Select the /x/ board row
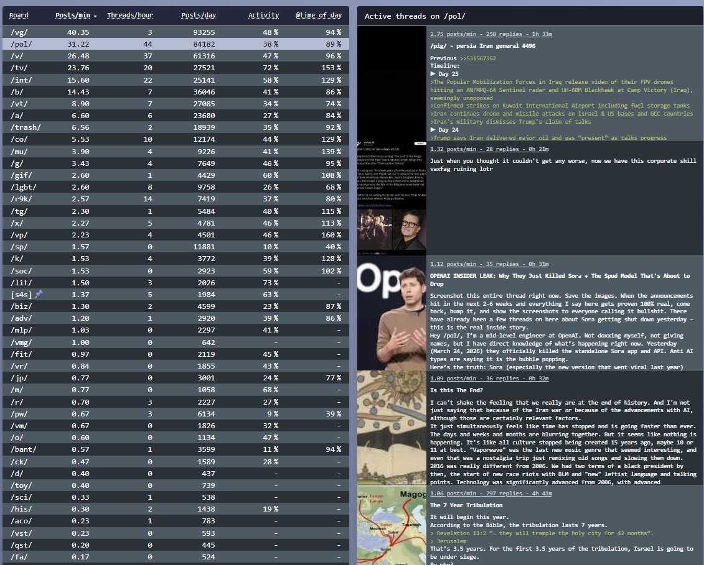 176,223
